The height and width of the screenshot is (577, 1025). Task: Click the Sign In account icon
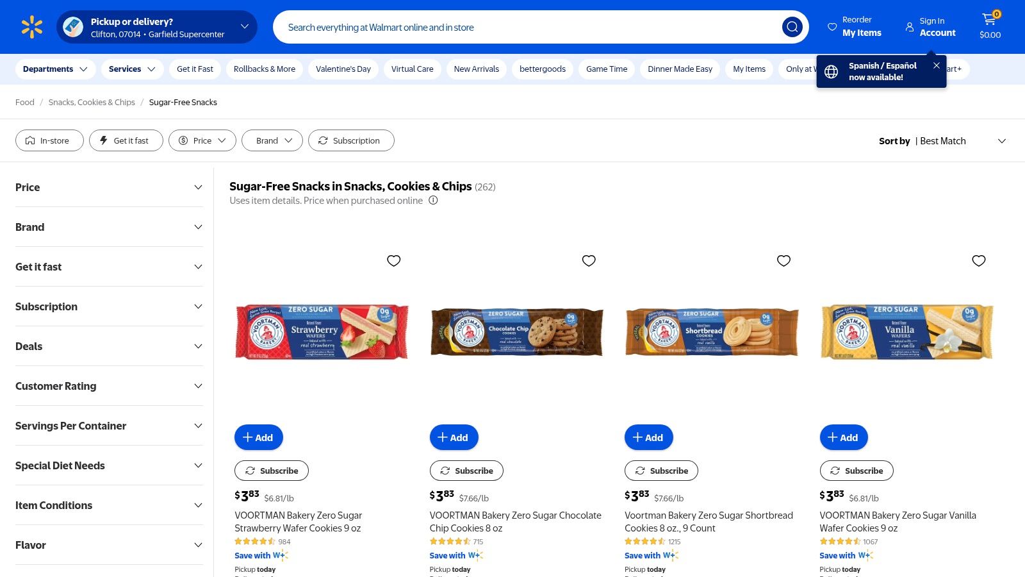coord(910,27)
